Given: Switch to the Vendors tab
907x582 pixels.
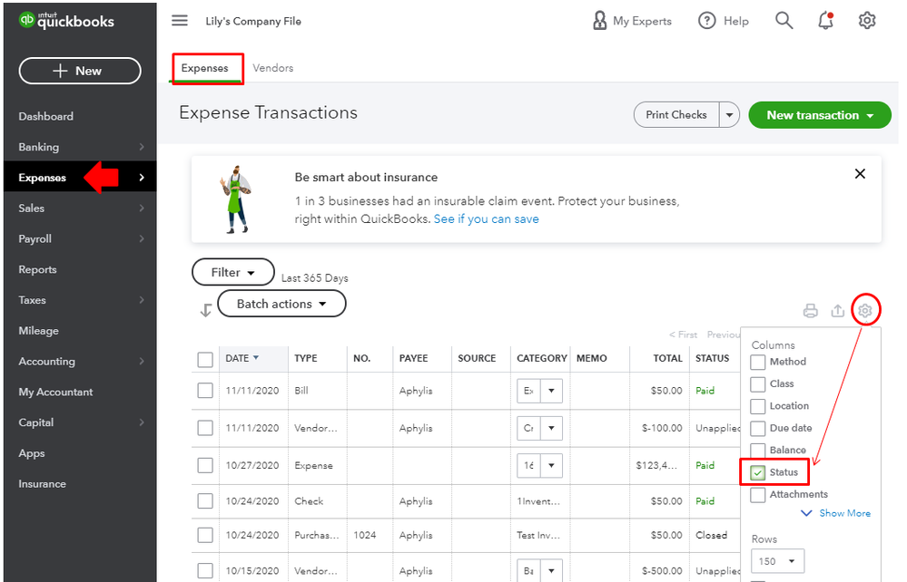Looking at the screenshot, I should coord(273,68).
